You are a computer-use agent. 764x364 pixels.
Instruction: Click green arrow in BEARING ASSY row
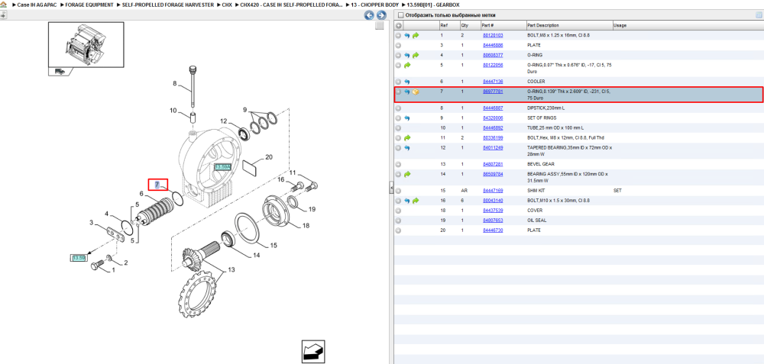coord(407,174)
